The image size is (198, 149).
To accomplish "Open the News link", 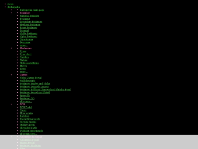I will (x=10, y=4).
